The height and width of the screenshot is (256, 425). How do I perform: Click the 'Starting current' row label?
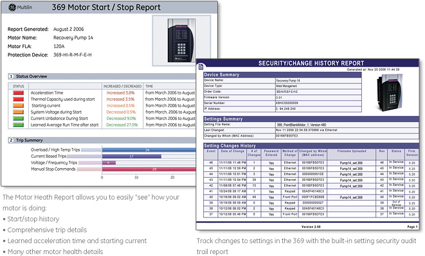[x=46, y=105]
